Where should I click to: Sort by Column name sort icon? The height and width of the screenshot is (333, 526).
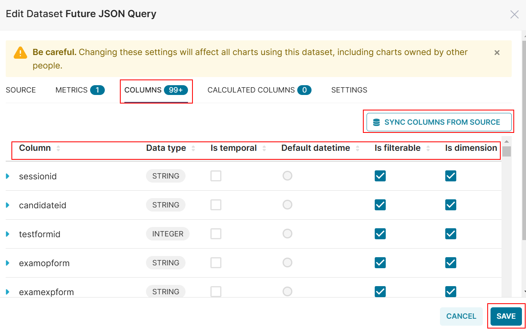click(x=58, y=148)
